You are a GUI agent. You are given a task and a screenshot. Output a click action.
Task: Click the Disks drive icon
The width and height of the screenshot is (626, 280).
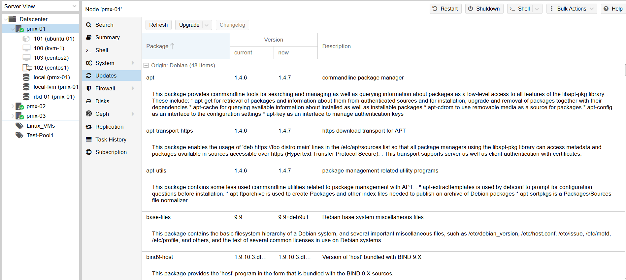[x=89, y=101]
